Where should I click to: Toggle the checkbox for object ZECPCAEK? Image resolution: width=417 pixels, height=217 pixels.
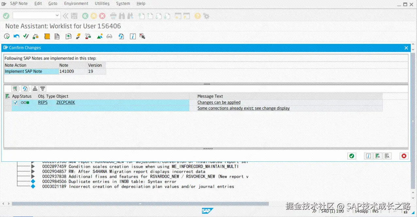pos(15,102)
